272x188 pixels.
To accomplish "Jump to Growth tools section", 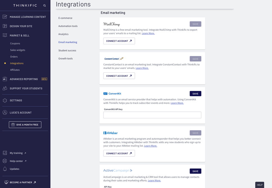I will [66, 58].
